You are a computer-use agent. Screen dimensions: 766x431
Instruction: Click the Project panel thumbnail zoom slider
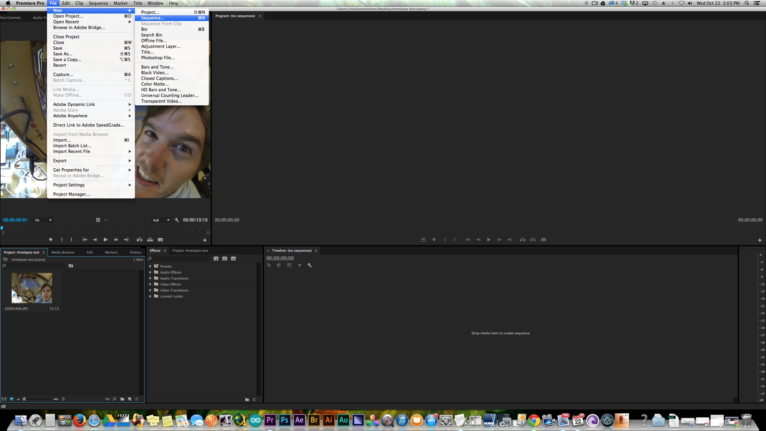coord(24,399)
